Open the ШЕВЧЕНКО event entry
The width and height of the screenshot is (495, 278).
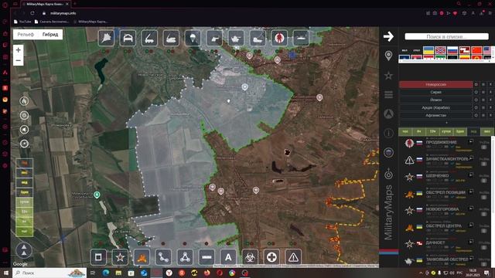click(x=437, y=175)
